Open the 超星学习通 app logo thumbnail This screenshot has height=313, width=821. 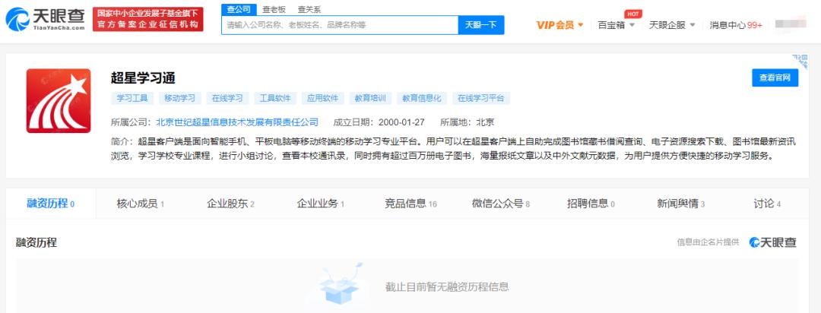(59, 100)
